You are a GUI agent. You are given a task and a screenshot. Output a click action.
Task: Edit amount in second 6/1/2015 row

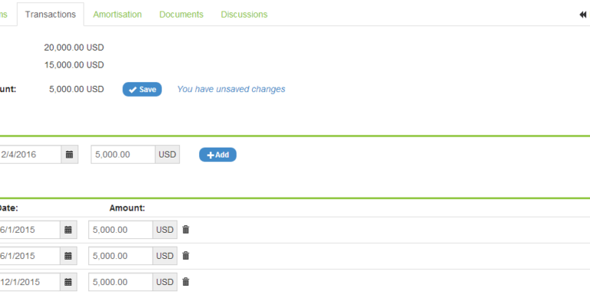(x=121, y=256)
